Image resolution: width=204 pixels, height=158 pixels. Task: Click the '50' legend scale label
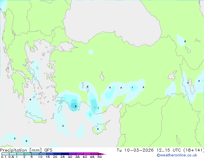pos(99,157)
